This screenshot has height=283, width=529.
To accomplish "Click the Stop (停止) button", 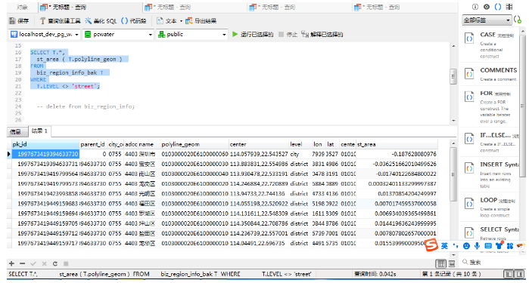I will click(x=288, y=34).
